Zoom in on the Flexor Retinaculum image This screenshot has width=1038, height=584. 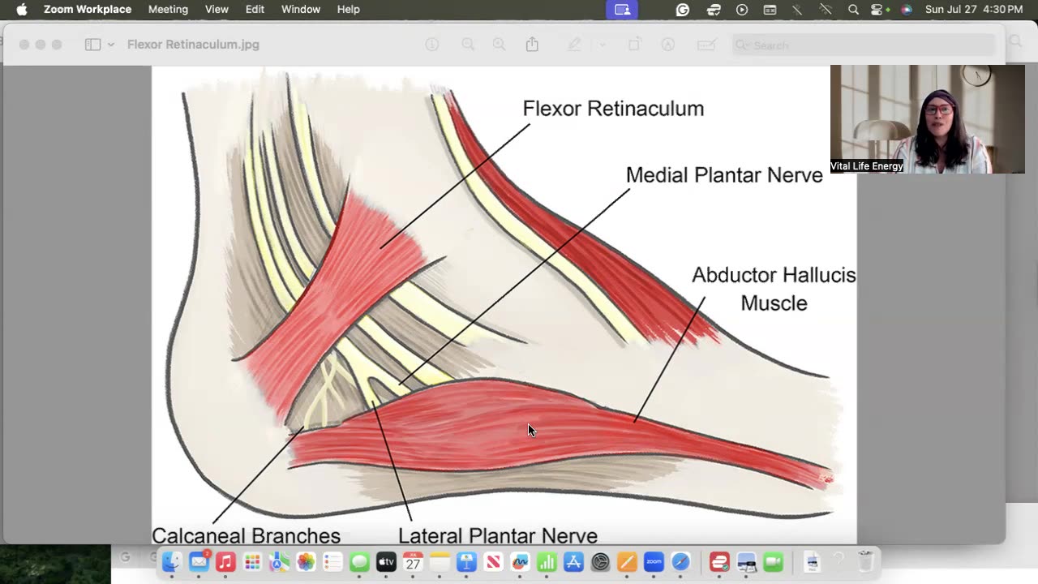[499, 45]
